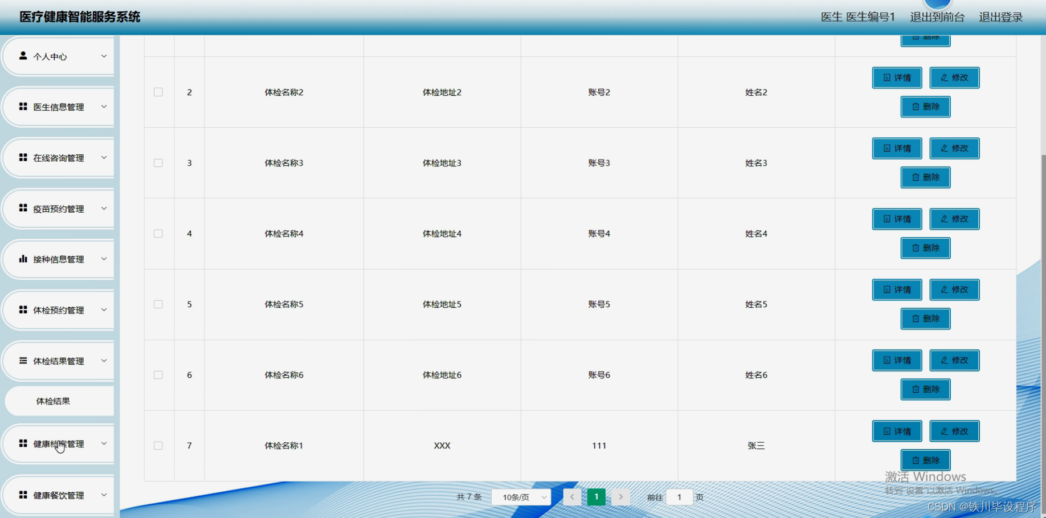
Task: Click the 前往 page number input
Action: (679, 497)
